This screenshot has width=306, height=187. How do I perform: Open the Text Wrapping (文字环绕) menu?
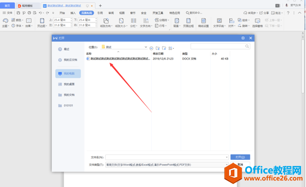219,23
